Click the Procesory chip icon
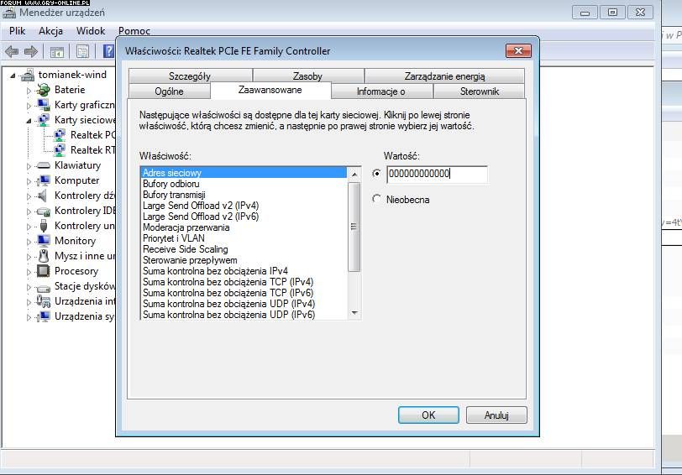 pyautogui.click(x=43, y=271)
